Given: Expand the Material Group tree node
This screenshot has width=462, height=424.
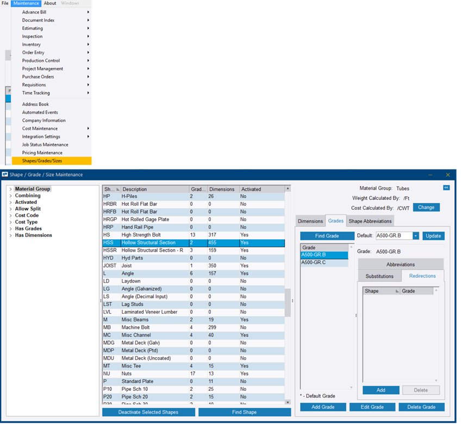Looking at the screenshot, I should tap(11, 189).
